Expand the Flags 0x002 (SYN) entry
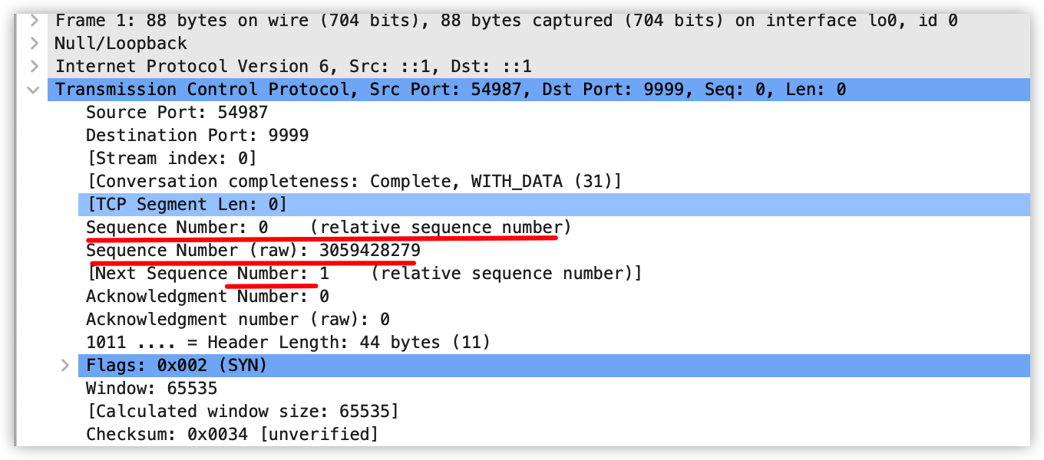The image size is (1044, 460). [66, 366]
